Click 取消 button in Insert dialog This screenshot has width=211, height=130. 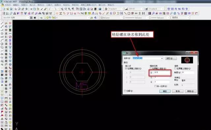click(178, 91)
